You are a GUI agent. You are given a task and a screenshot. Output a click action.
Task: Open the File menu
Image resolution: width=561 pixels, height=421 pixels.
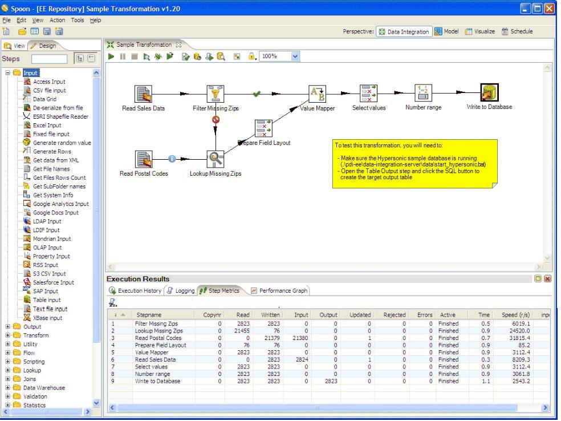click(6, 20)
